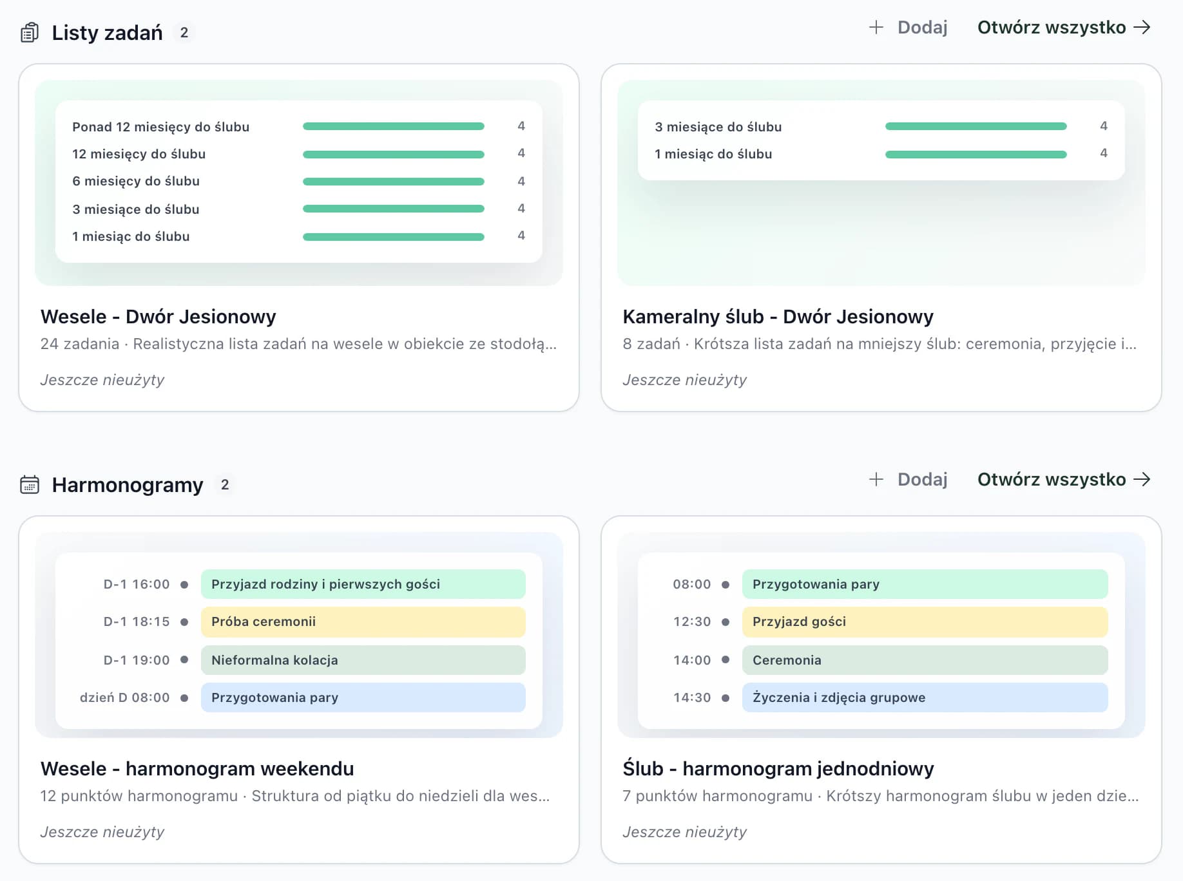Add a new item to Listy zadań via Dodaj
Viewport: 1183px width, 881px height.
[x=909, y=27]
